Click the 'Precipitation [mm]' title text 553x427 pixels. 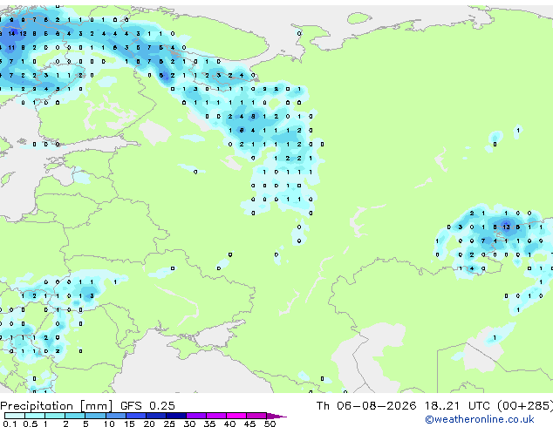click(57, 406)
